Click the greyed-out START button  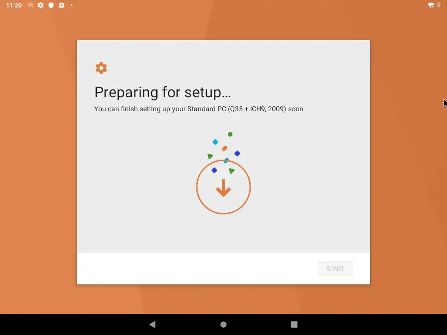coord(335,269)
